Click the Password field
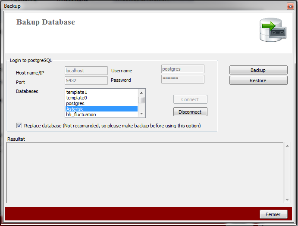This screenshot has height=226, width=298. pyautogui.click(x=182, y=79)
